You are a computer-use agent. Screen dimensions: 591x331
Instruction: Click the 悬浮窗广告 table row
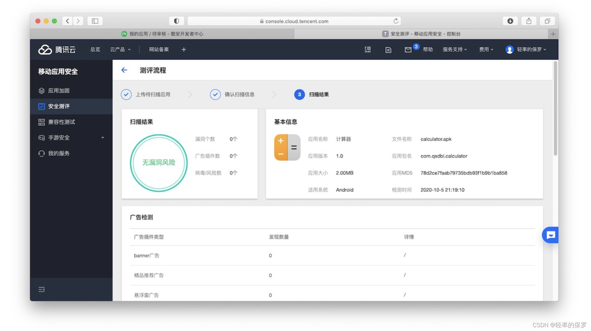tap(332, 294)
